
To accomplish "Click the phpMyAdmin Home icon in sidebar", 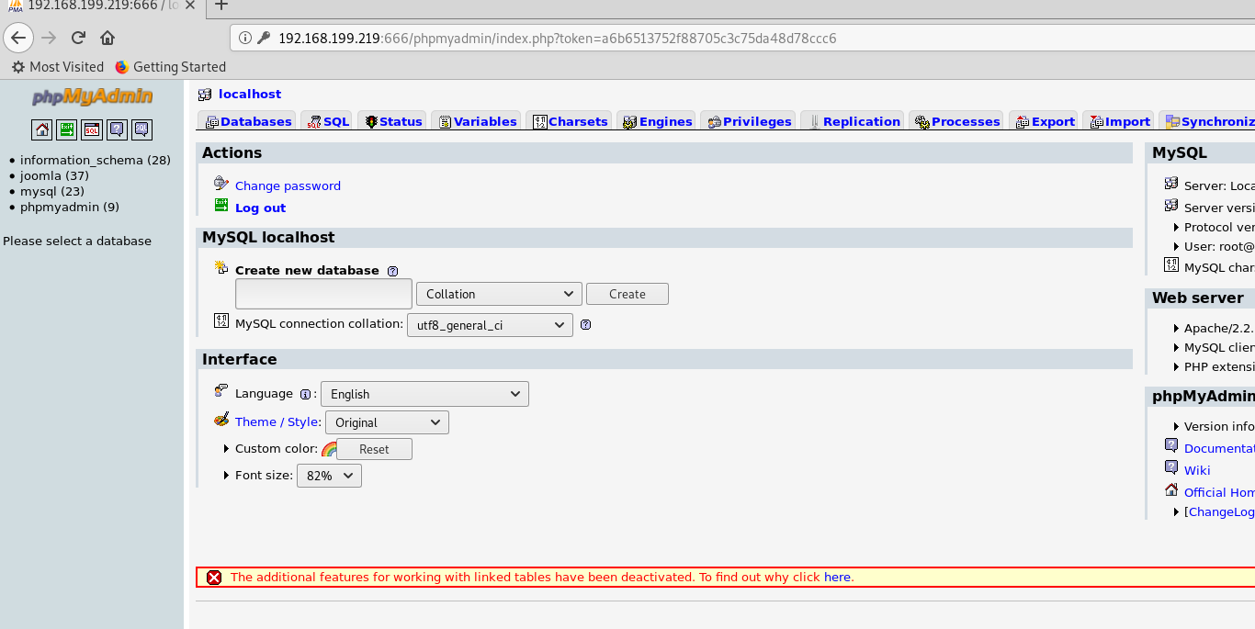I will (x=42, y=129).
